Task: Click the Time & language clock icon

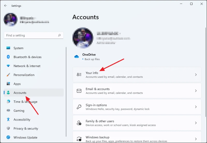Action: tap(8, 102)
